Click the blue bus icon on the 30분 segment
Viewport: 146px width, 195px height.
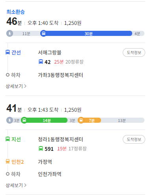pyautogui.click(x=43, y=33)
